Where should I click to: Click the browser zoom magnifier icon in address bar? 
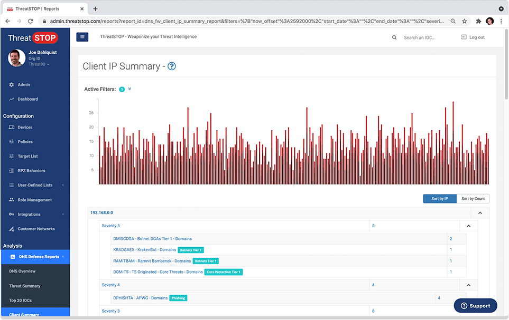click(453, 21)
